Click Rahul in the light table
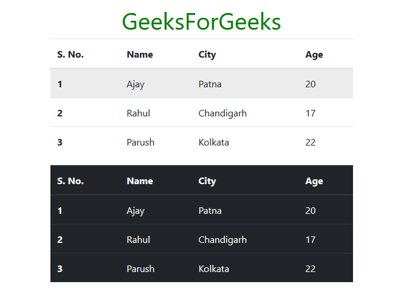 (138, 113)
